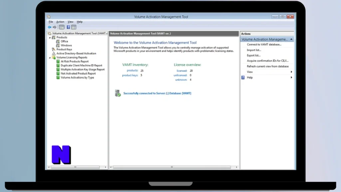Select Product Keys in the tree
The height and width of the screenshot is (192, 341).
click(64, 49)
